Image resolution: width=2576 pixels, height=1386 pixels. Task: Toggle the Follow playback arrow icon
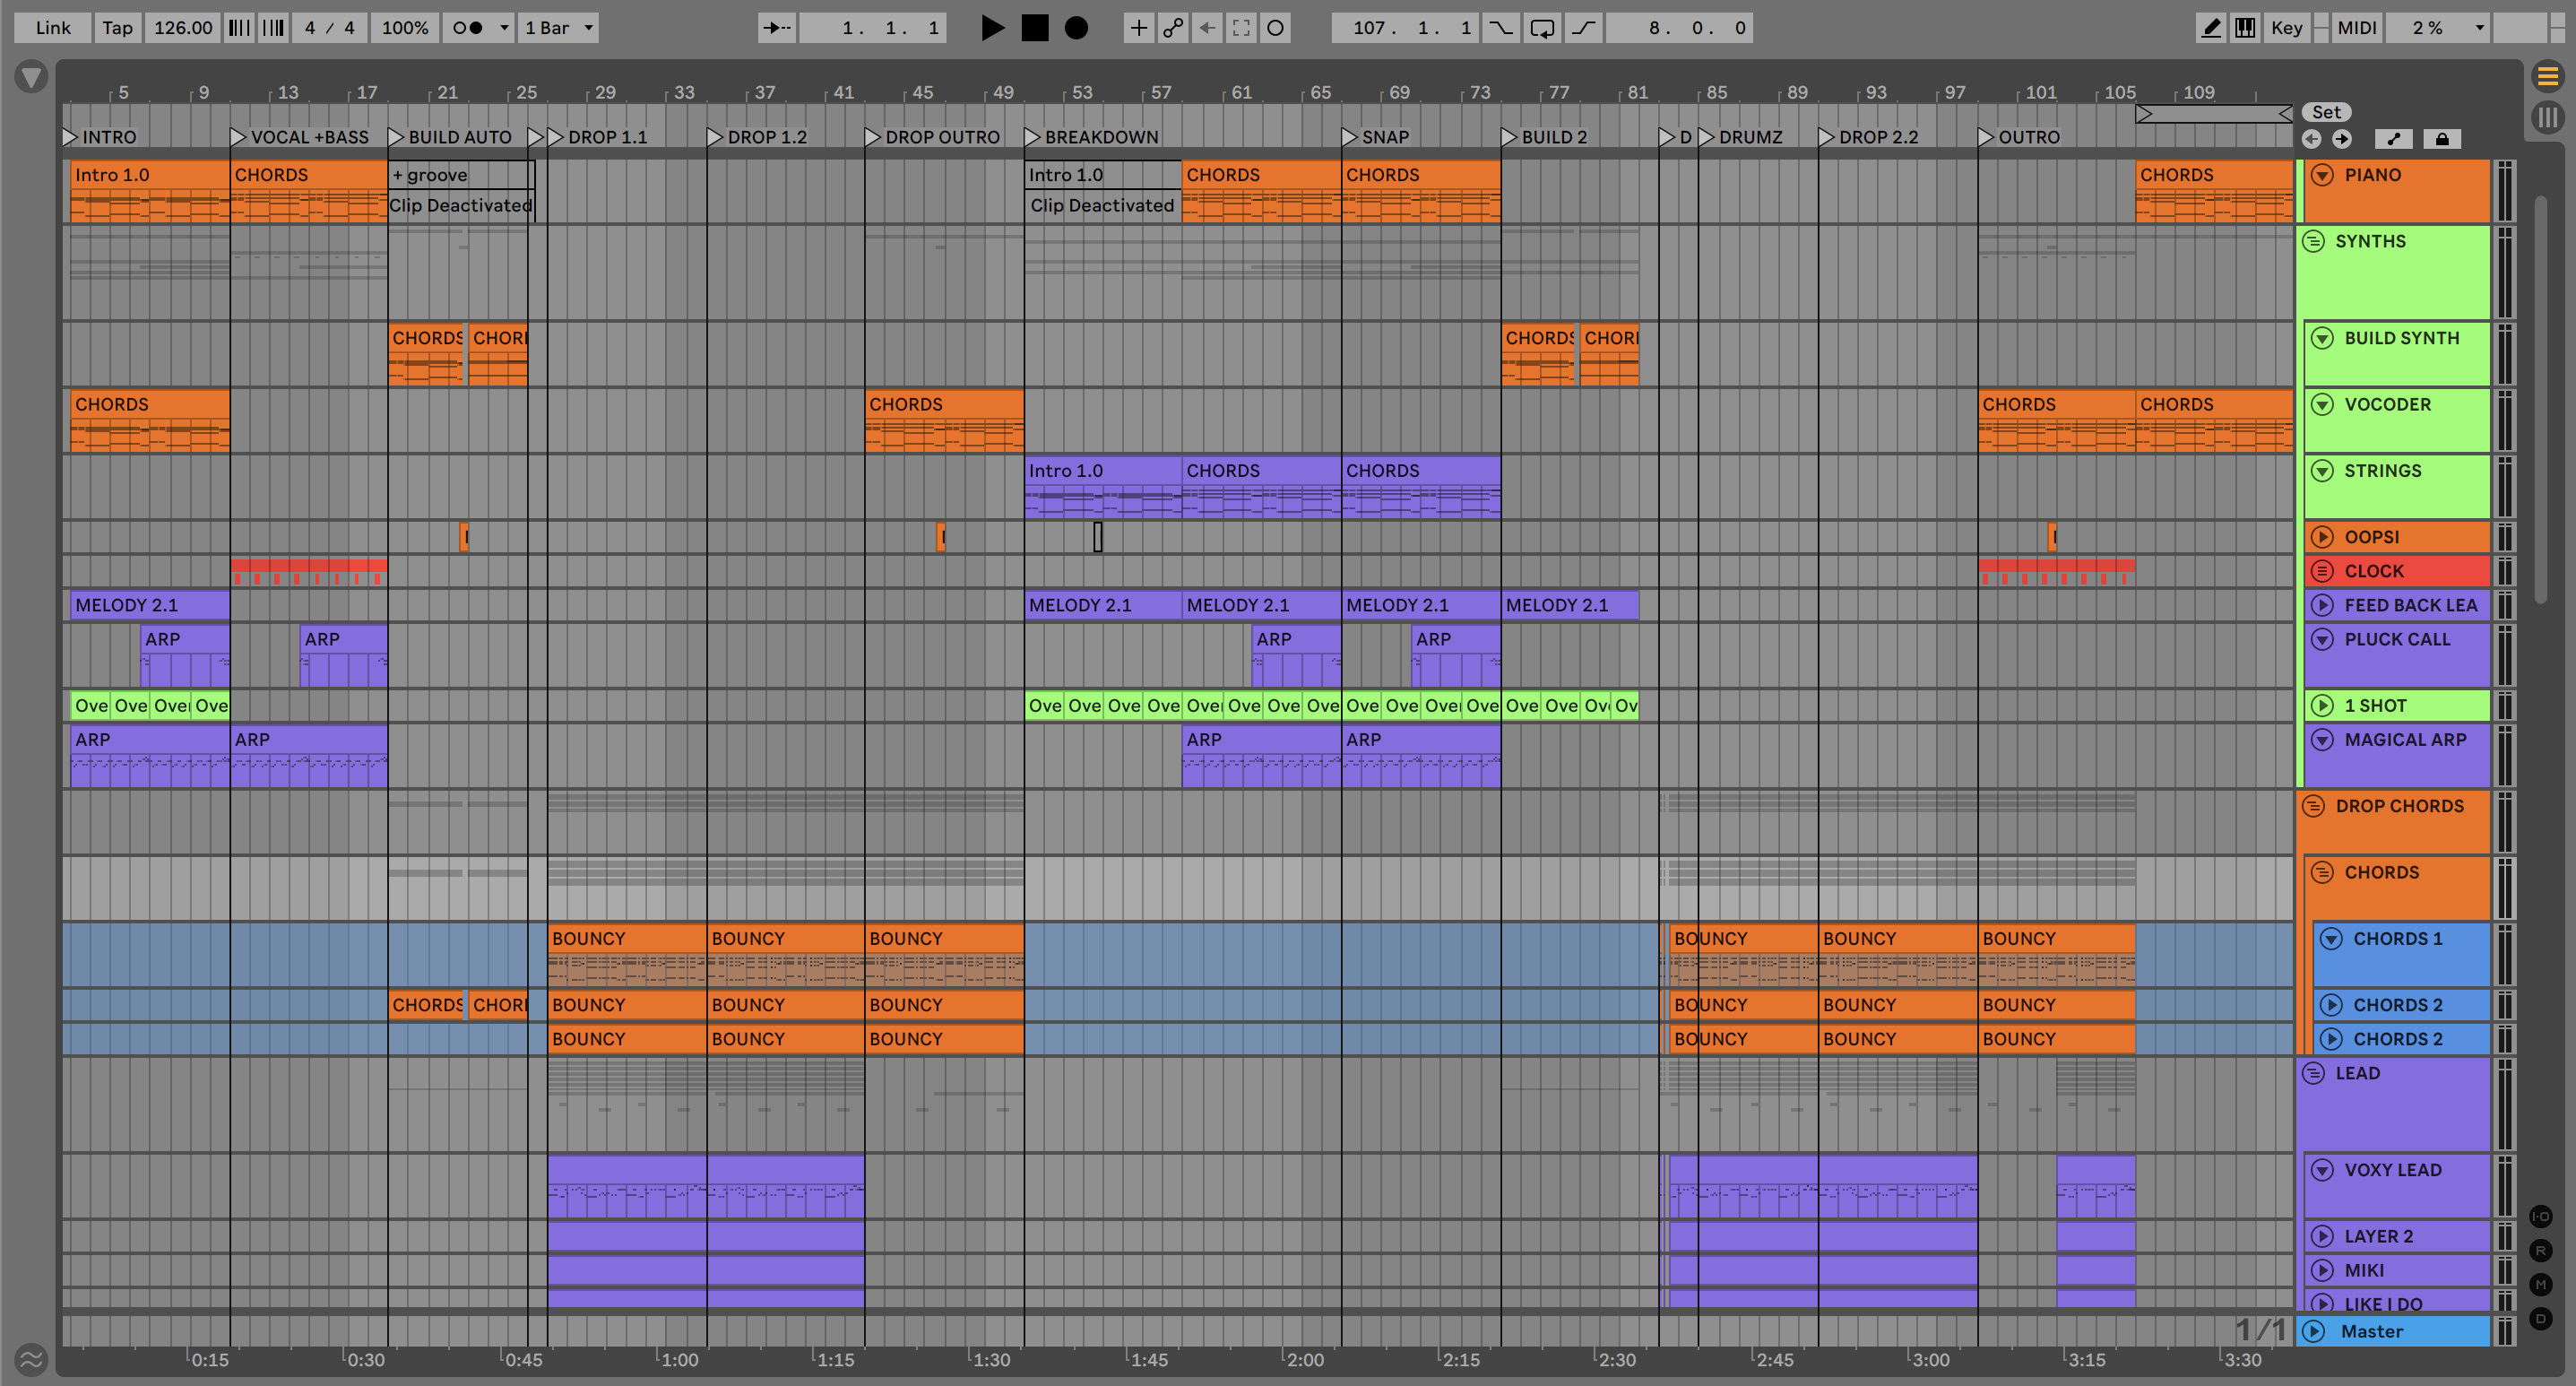(x=776, y=28)
